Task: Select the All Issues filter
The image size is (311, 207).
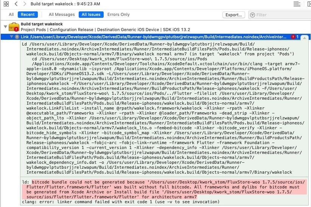Action: pos(91,14)
